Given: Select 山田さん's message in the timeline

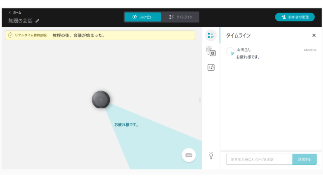Looking at the screenshot, I should point(248,57).
